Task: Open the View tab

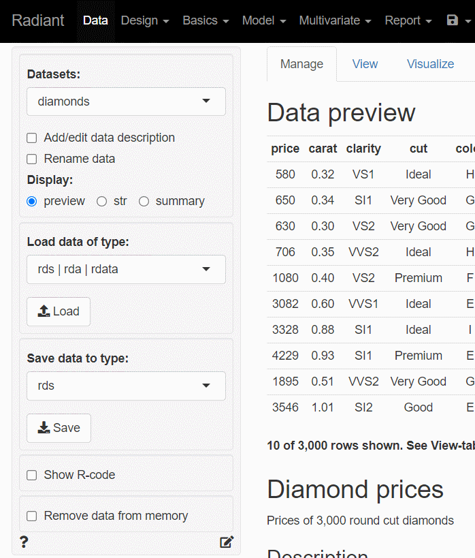Action: 365,64
